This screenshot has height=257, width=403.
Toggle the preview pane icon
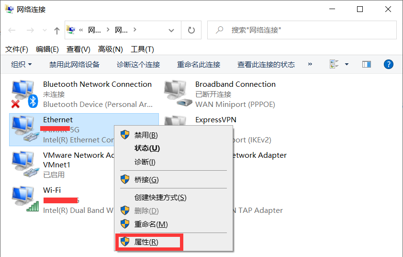367,64
